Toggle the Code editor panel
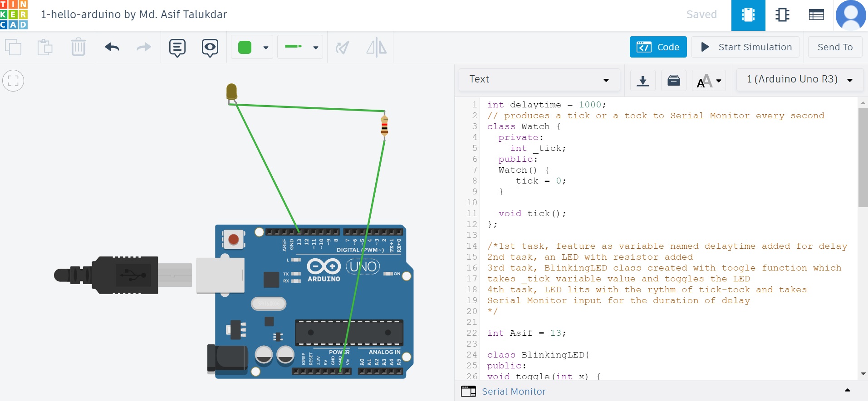Screen dimensions: 868x401 click(x=658, y=47)
